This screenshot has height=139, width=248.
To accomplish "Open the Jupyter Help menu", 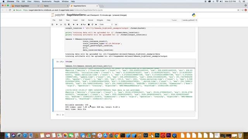I will [x=108, y=20].
